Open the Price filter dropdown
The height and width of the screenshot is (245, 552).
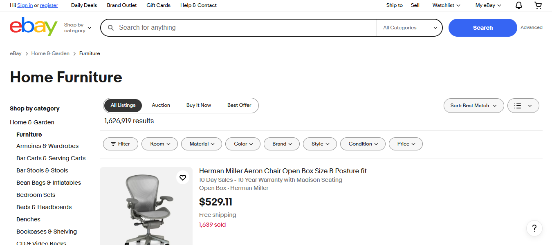(x=406, y=143)
